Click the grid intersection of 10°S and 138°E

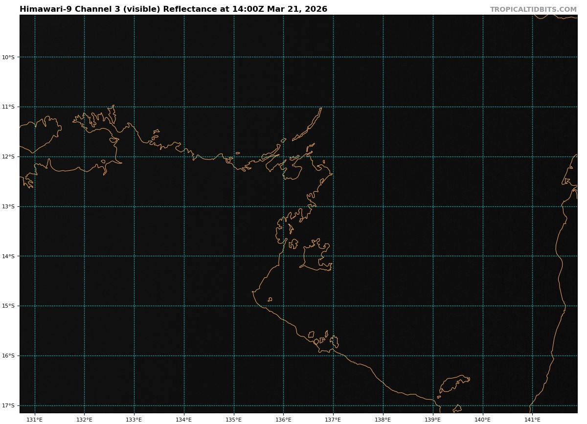point(383,57)
